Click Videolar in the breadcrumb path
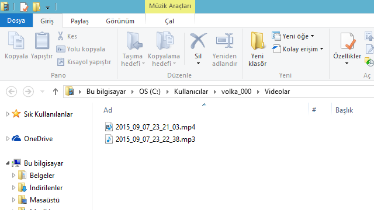 pyautogui.click(x=277, y=92)
